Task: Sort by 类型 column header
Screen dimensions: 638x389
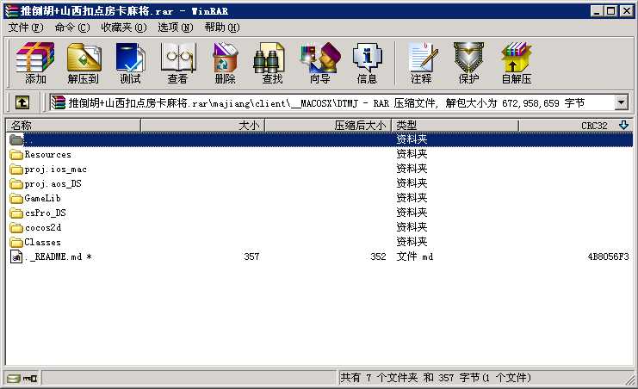Action: pos(455,126)
